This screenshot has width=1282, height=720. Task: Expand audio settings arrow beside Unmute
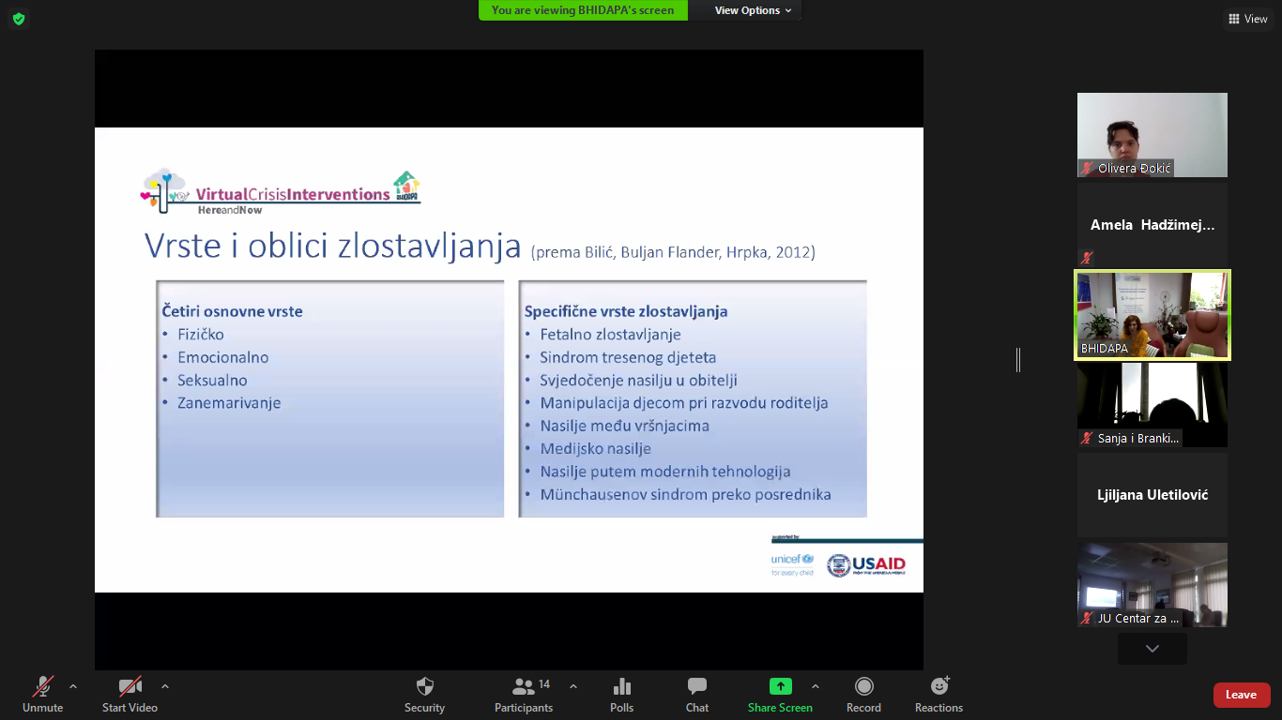[x=73, y=686]
